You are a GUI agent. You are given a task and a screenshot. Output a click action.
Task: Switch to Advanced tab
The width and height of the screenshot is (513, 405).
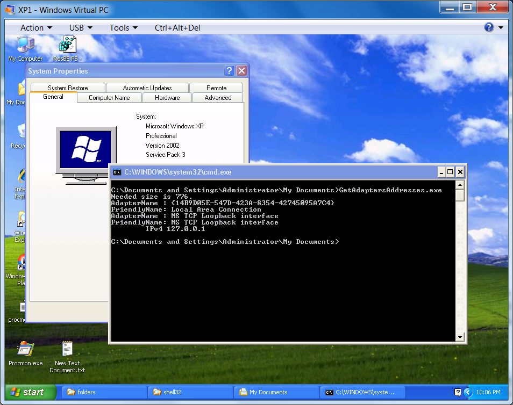[x=218, y=98]
